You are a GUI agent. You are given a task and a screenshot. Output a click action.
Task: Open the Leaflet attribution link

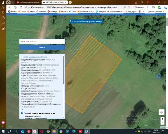[x=163, y=127]
